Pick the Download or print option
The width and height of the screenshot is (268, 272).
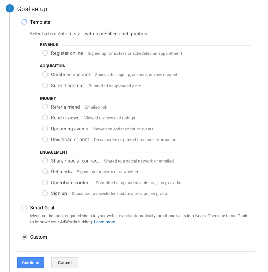click(45, 139)
